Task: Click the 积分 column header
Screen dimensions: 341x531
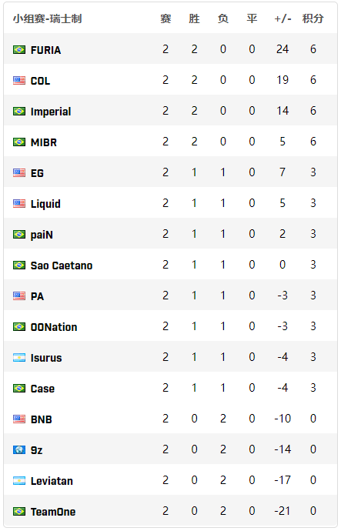Action: pyautogui.click(x=313, y=18)
